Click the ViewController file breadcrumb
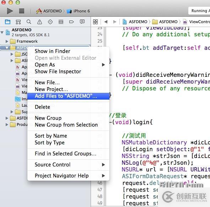210x207 pixels. pos(196,22)
